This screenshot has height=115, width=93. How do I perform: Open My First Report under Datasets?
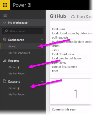17,94
